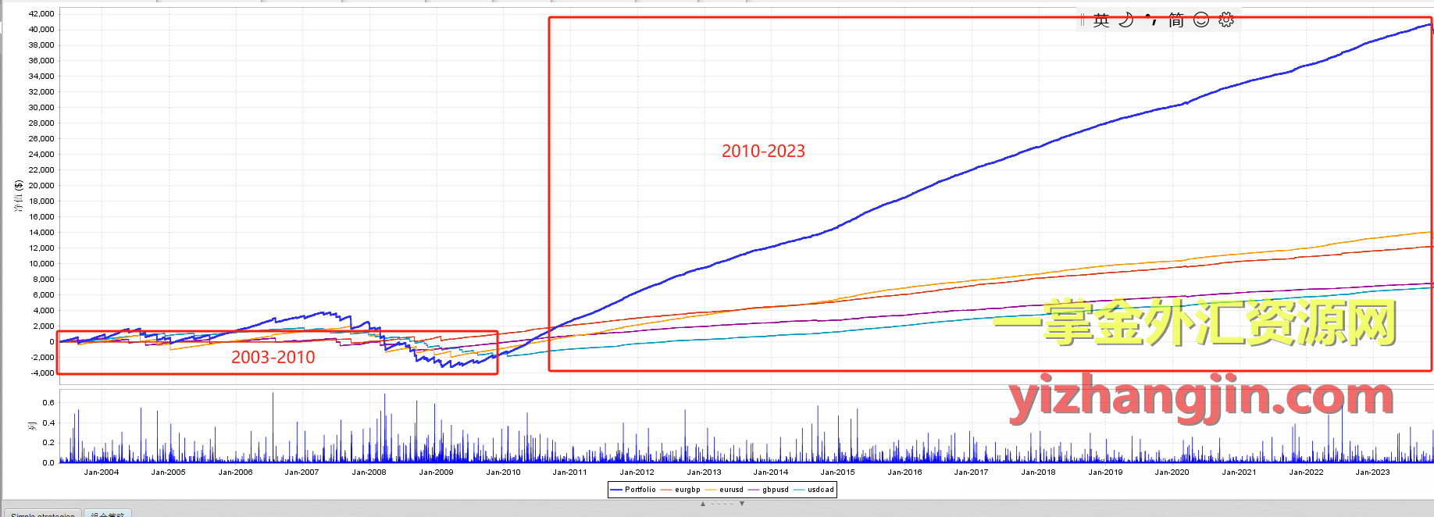Expand panel with the down splitter arrow

point(742,504)
